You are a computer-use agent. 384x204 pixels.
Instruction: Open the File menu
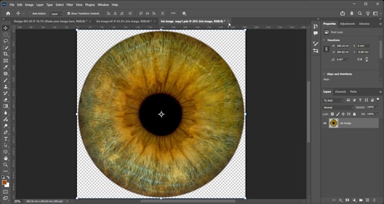pos(12,5)
